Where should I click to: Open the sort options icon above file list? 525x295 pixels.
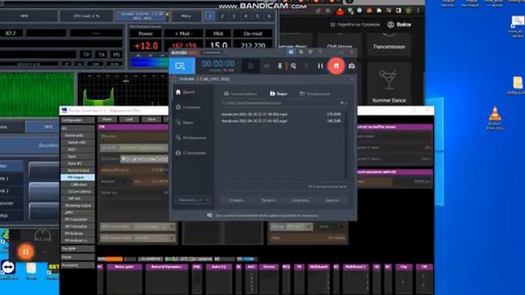343,103
